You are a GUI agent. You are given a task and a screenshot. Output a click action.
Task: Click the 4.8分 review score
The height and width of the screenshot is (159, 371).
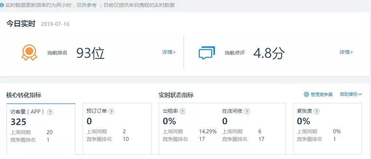(x=269, y=53)
